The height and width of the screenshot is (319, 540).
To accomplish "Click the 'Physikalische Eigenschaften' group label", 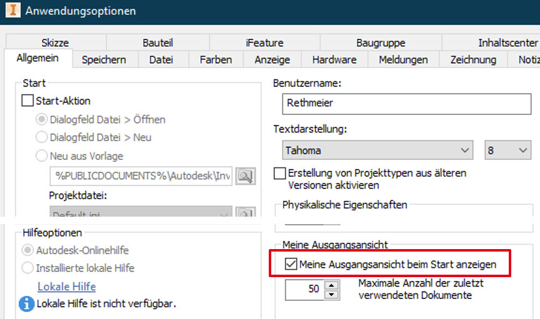I will pos(345,205).
